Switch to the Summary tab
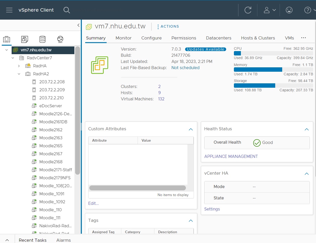 tap(96, 38)
